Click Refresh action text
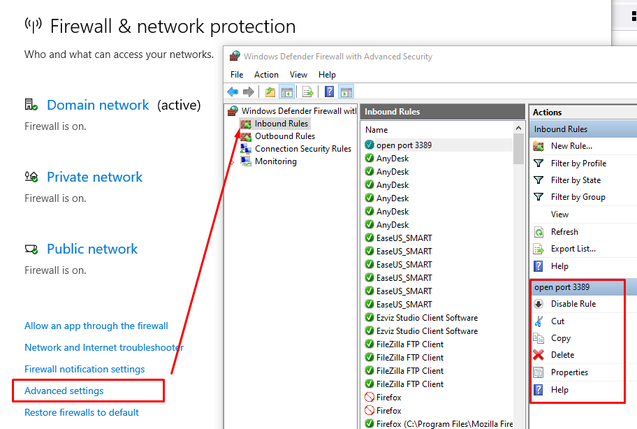The height and width of the screenshot is (429, 637). point(564,232)
